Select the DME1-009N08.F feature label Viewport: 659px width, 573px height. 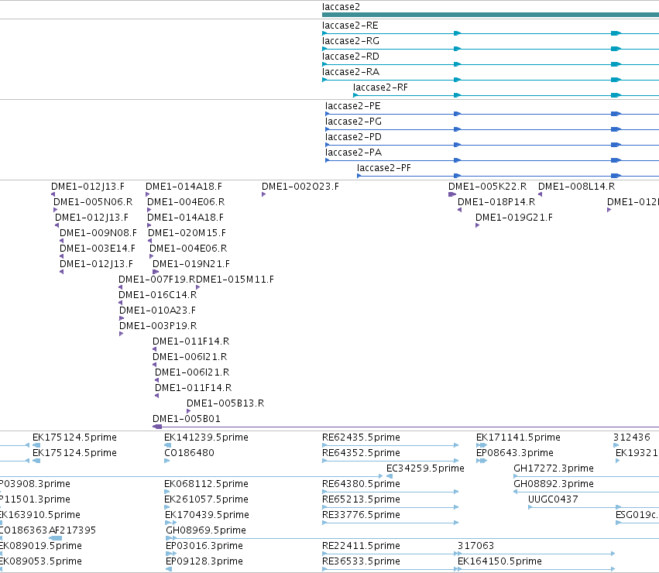[x=98, y=233]
